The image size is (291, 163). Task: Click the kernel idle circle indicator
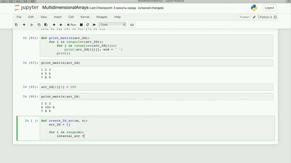pos(275,17)
